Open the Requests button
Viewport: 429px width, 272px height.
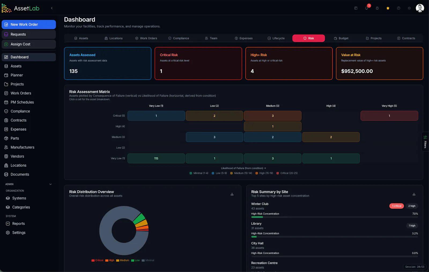pos(29,34)
